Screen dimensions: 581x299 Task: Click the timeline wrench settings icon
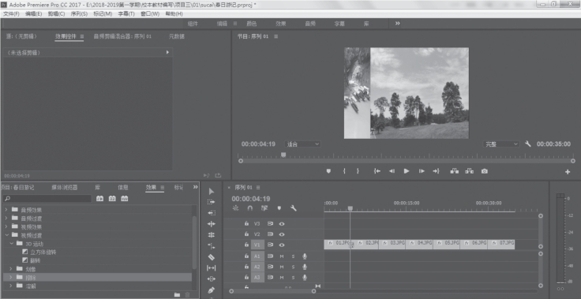coord(294,208)
